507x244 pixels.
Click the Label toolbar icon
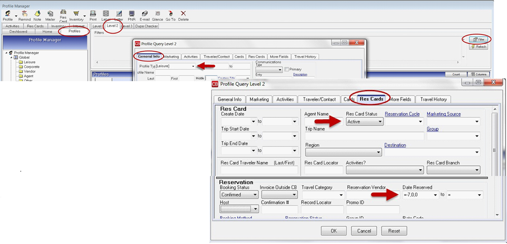(106, 14)
